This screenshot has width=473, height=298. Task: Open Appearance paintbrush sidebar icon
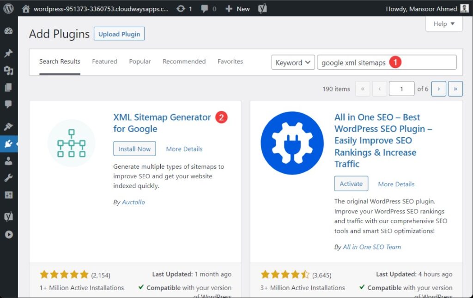pyautogui.click(x=8, y=127)
